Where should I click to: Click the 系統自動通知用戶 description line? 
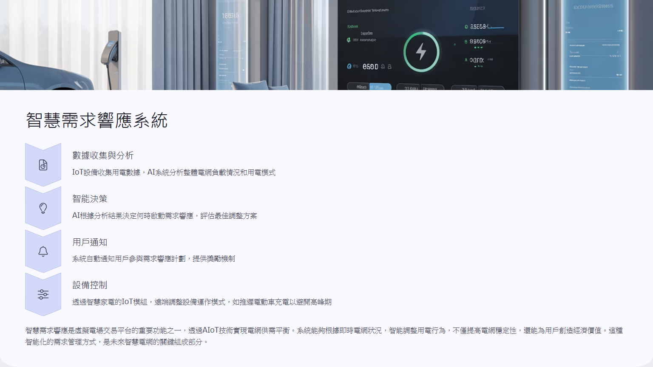pyautogui.click(x=153, y=259)
